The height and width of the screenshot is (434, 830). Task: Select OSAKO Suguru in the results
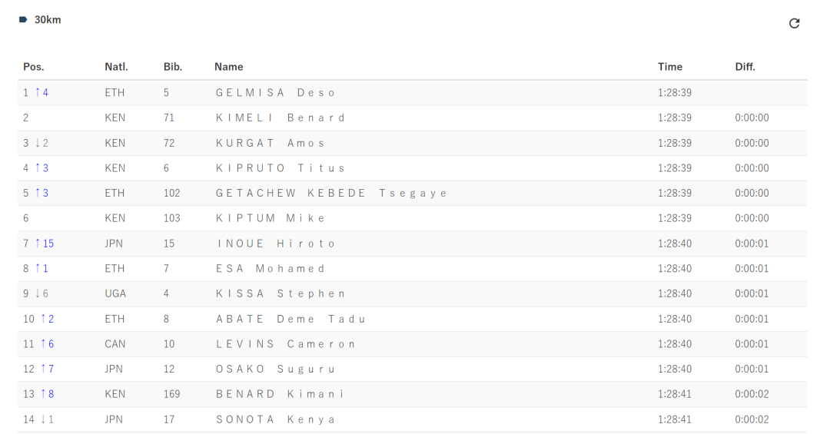(x=275, y=369)
